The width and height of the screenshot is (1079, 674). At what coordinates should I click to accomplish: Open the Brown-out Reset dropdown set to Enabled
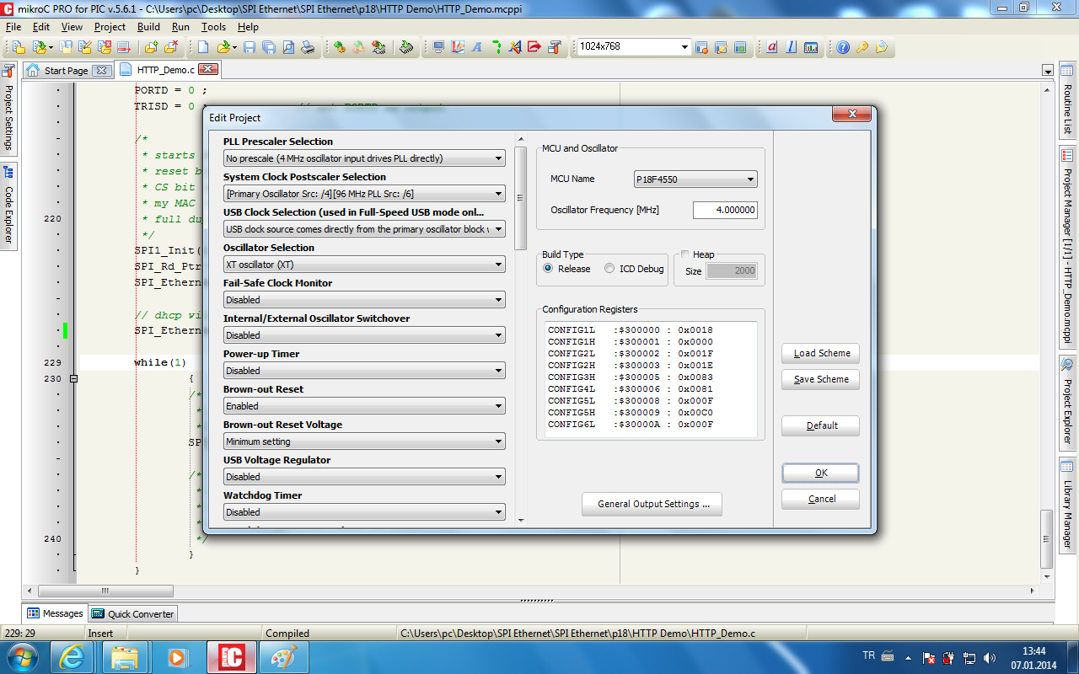pyautogui.click(x=364, y=406)
